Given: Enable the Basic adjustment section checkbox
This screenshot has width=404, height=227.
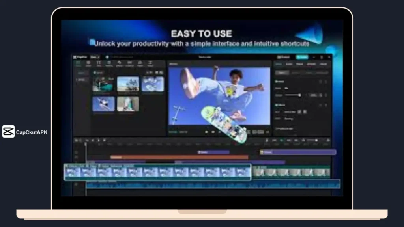Looking at the screenshot, I should (277, 81).
